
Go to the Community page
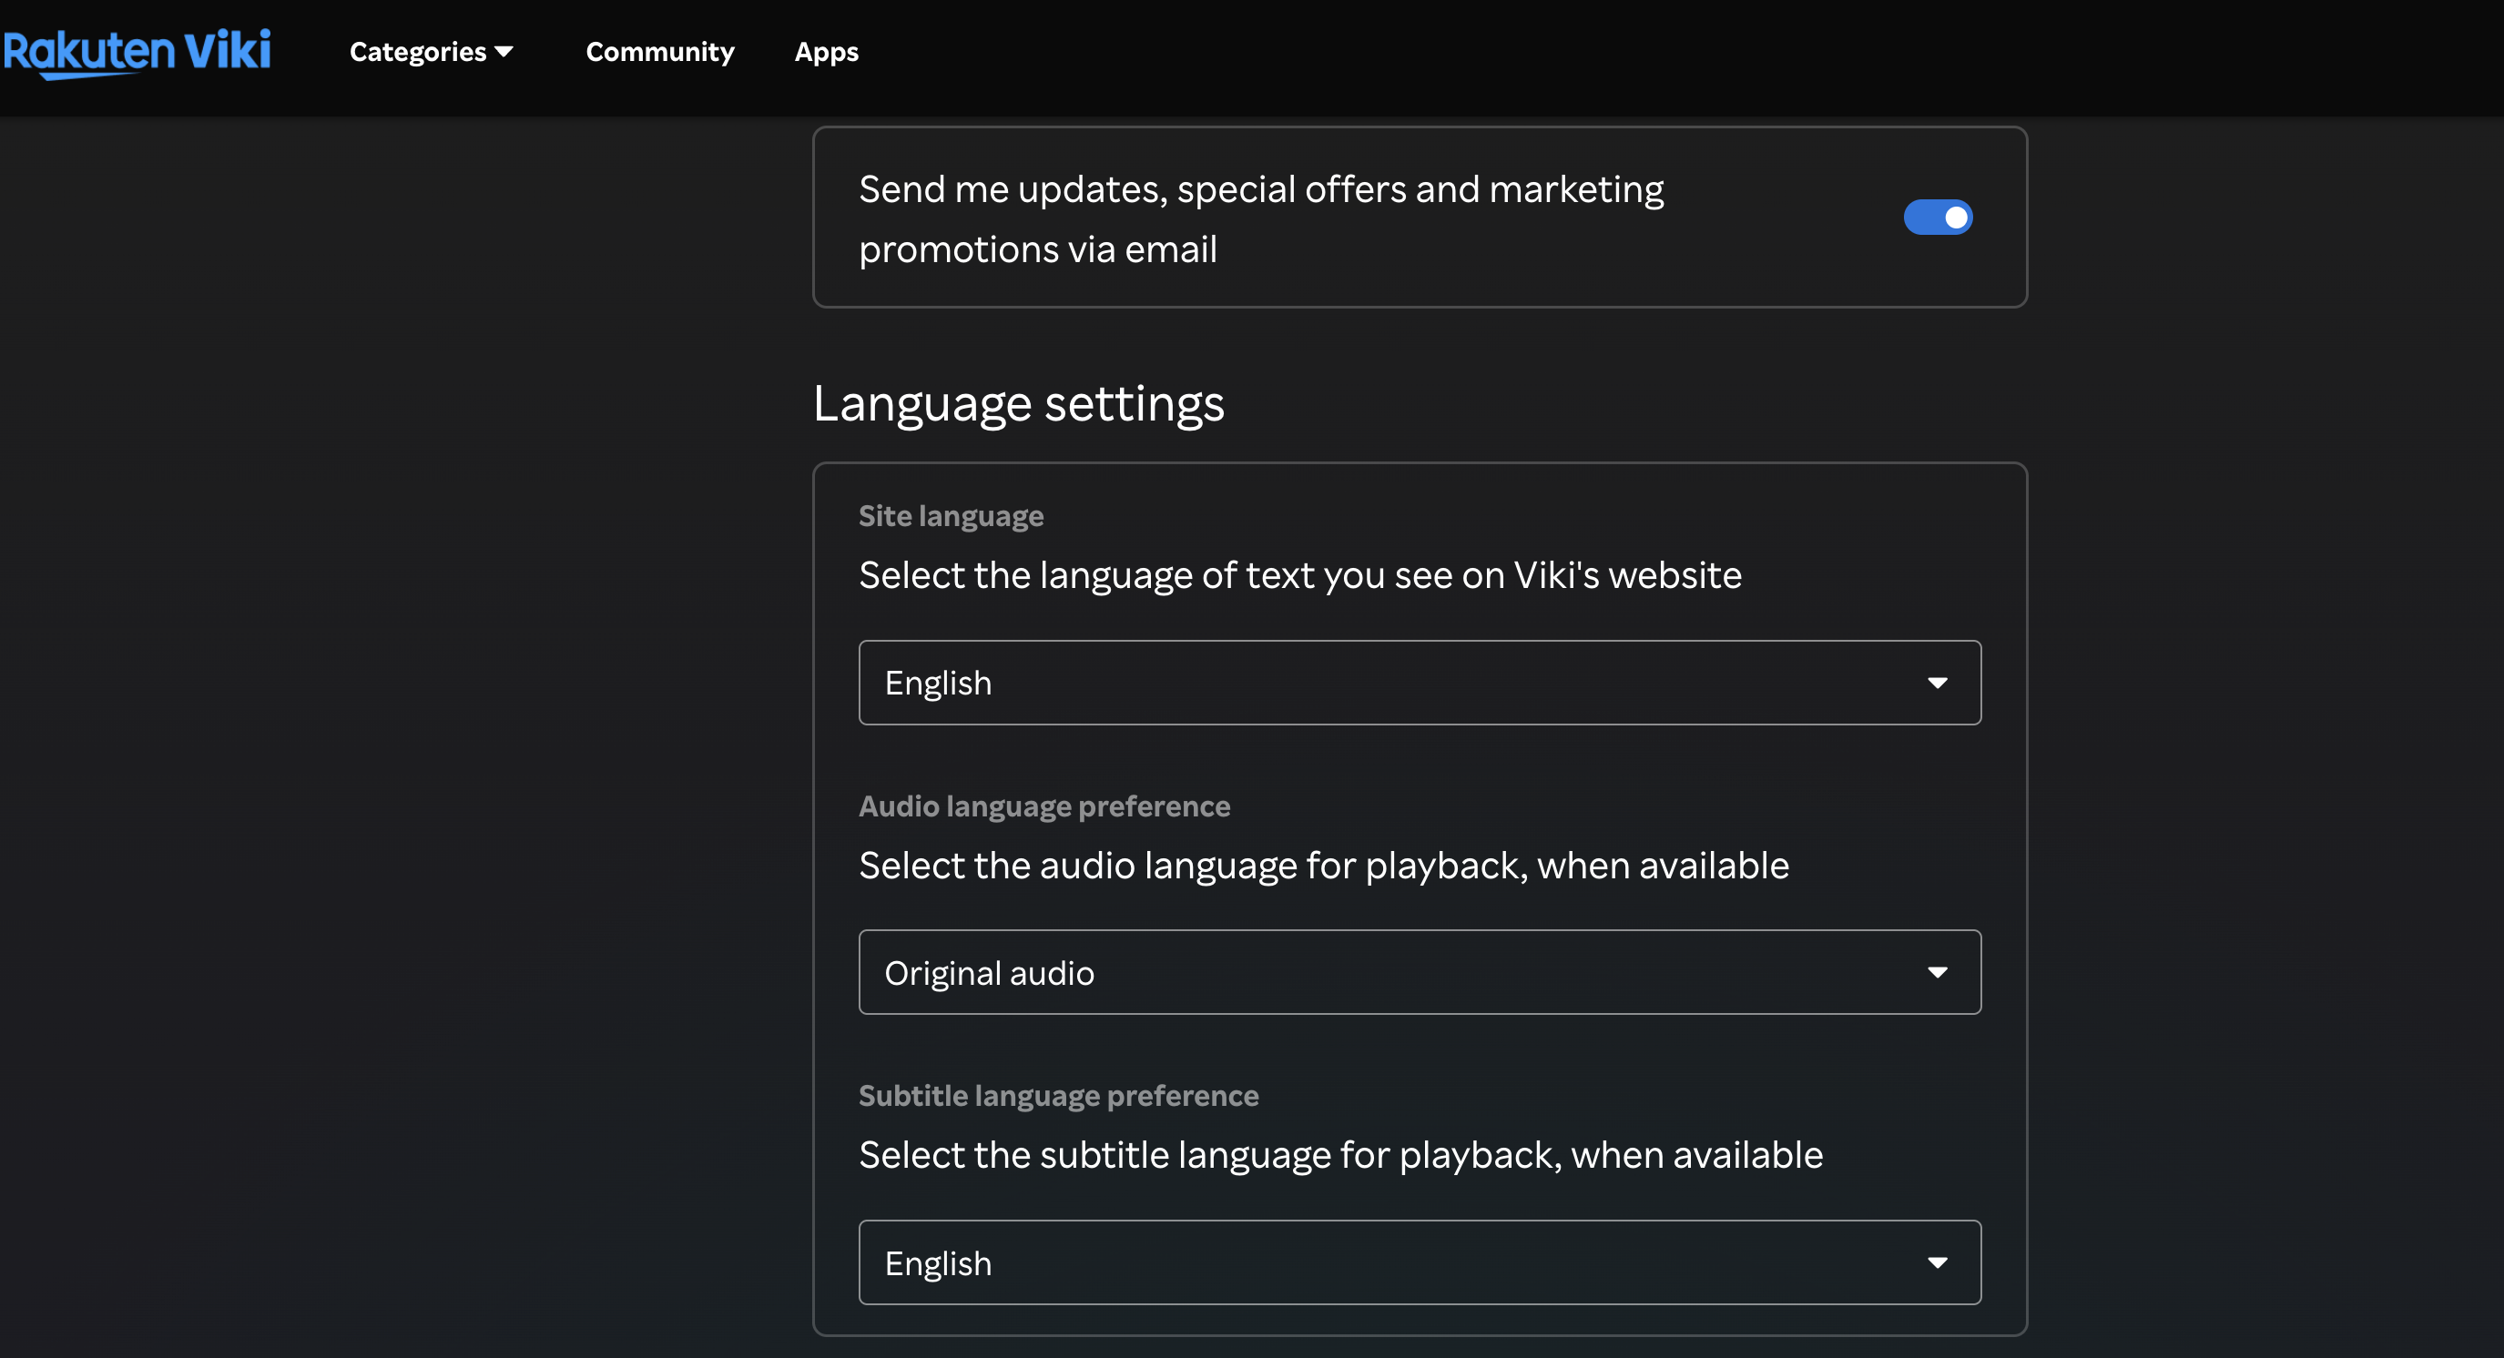660,52
